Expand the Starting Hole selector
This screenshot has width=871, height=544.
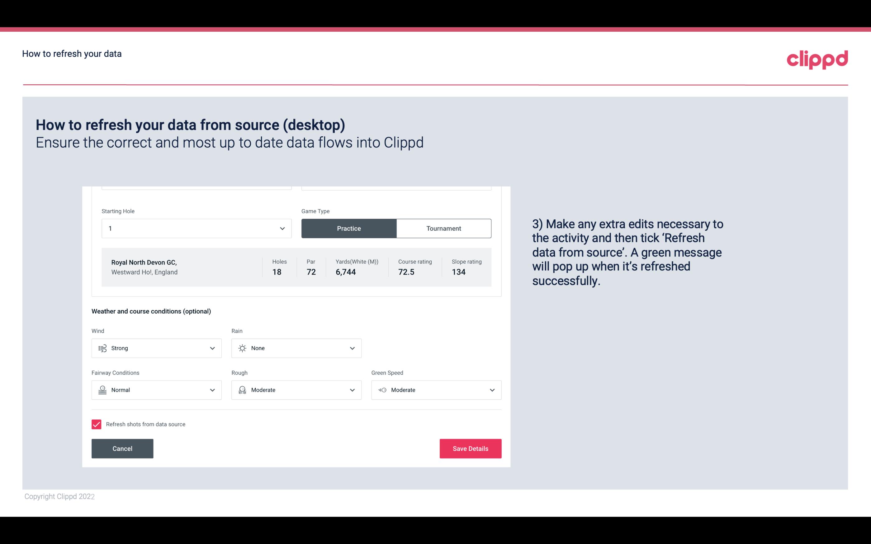(x=281, y=228)
